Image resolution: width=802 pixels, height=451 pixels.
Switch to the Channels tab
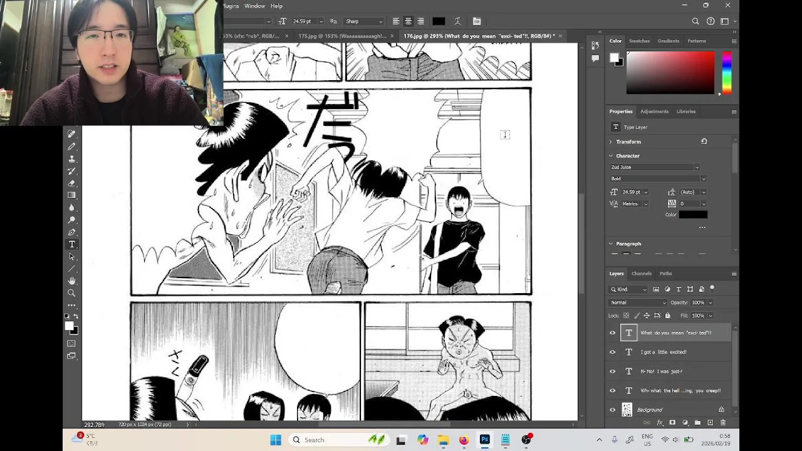[x=642, y=273]
